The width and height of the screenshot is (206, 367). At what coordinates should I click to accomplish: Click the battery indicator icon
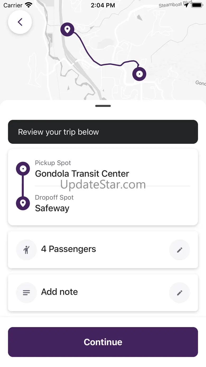197,5
